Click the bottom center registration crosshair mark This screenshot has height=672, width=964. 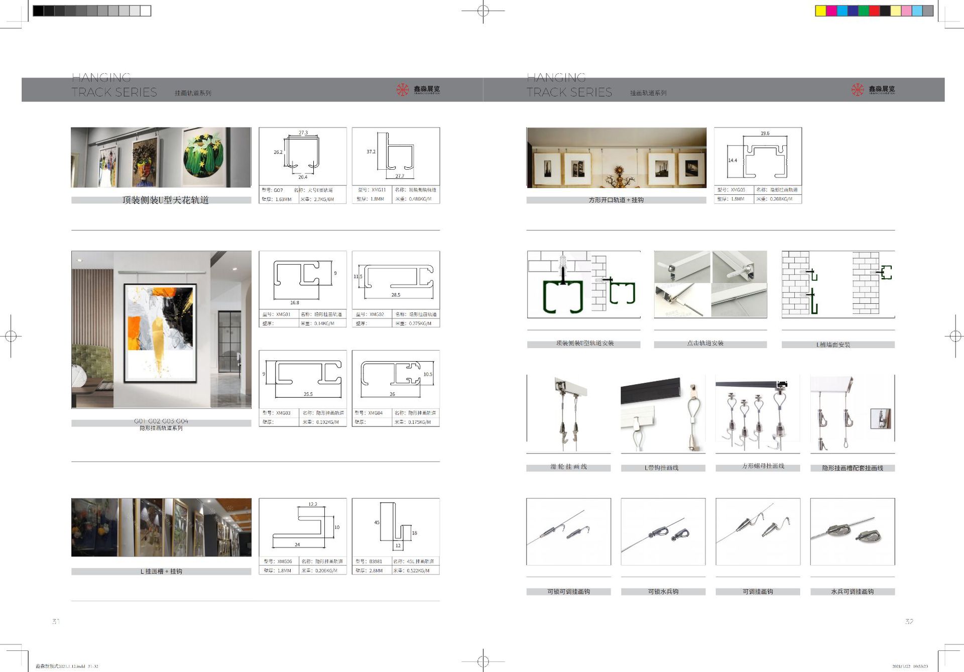[483, 660]
